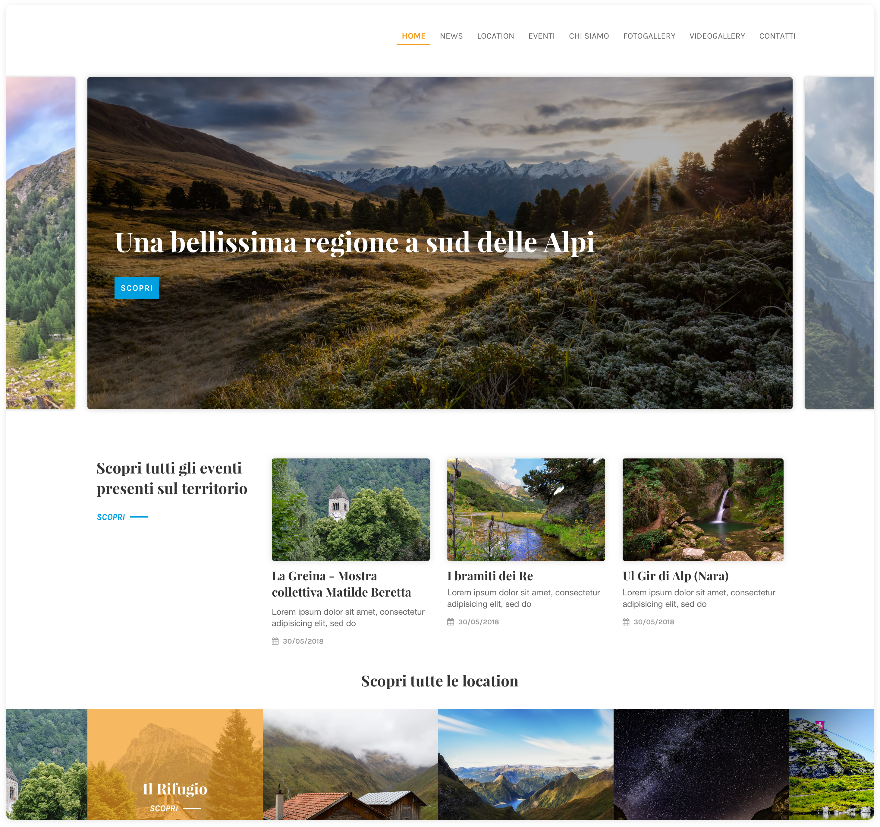Open the HOME menu item
The width and height of the screenshot is (880, 827).
pyautogui.click(x=413, y=36)
